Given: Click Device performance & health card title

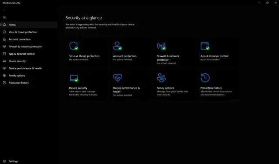Looking at the screenshot, I should tap(126, 90).
